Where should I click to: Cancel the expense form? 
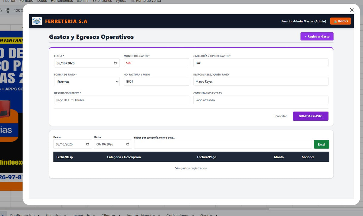coord(281,116)
